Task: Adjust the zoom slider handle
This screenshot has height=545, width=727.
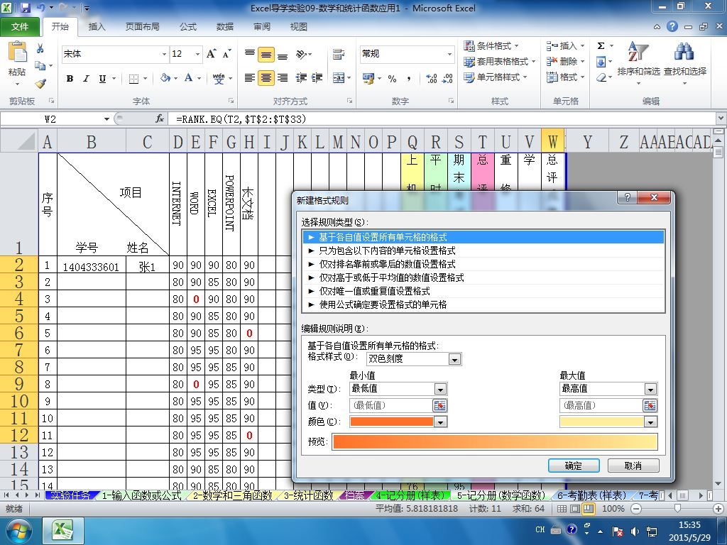Action: pos(677,508)
